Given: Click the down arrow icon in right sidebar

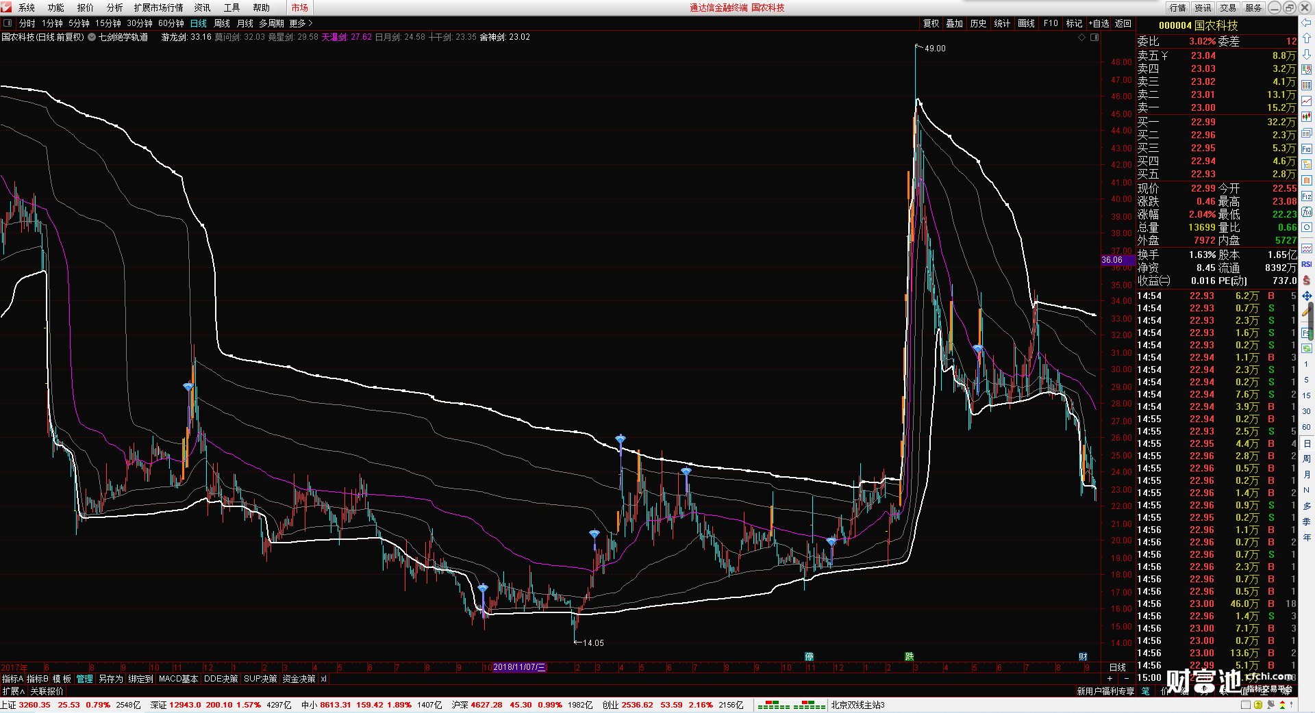Looking at the screenshot, I should click(x=1307, y=53).
